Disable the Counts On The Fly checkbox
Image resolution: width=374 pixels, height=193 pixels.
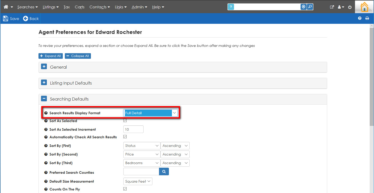click(125, 189)
